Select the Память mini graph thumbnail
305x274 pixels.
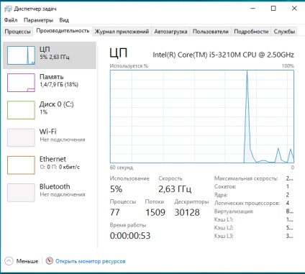coord(21,83)
